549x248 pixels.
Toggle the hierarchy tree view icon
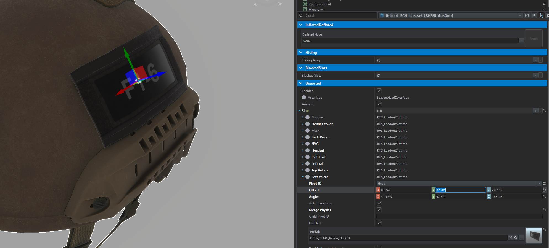click(x=541, y=15)
